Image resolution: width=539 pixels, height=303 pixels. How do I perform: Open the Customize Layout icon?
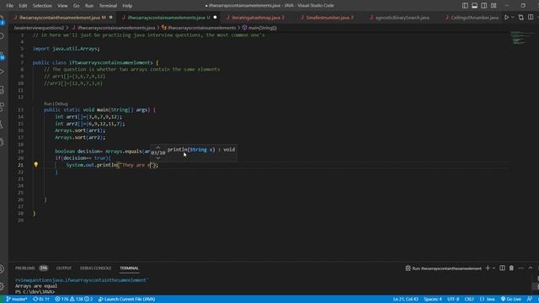tap(494, 6)
